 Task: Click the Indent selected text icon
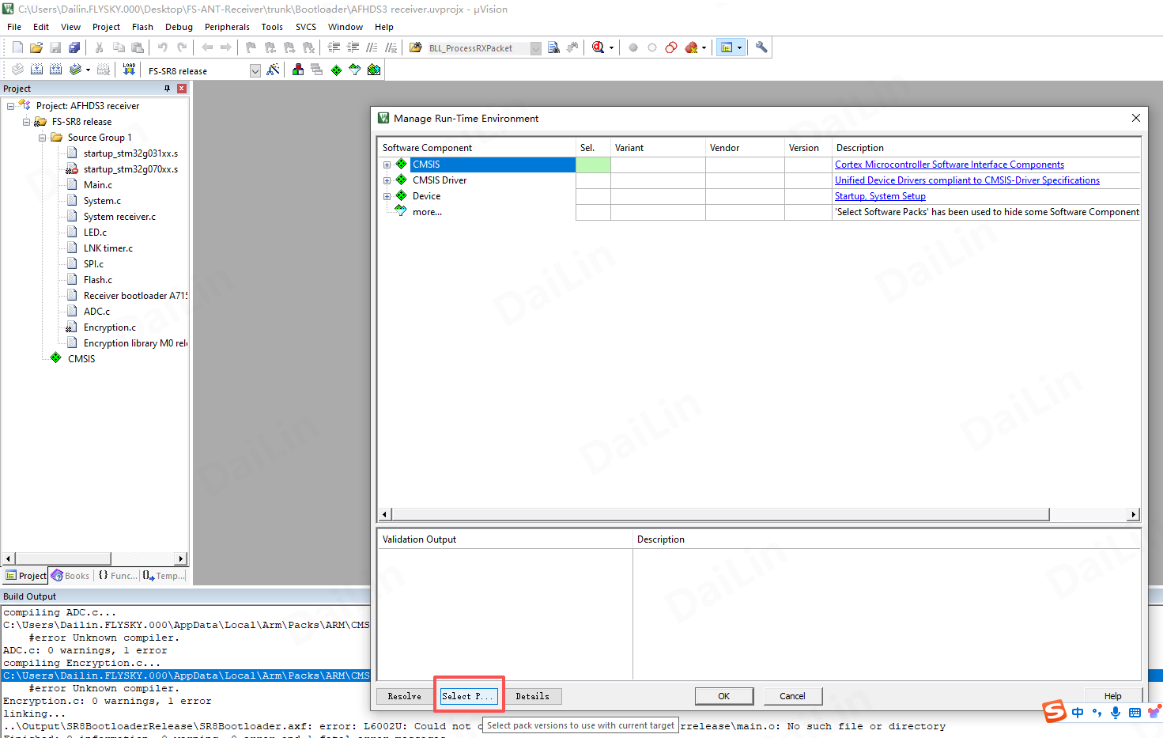334,47
